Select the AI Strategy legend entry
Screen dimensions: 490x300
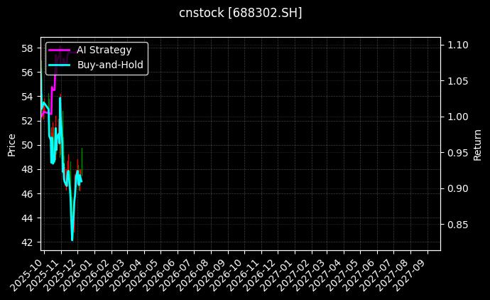(x=104, y=50)
